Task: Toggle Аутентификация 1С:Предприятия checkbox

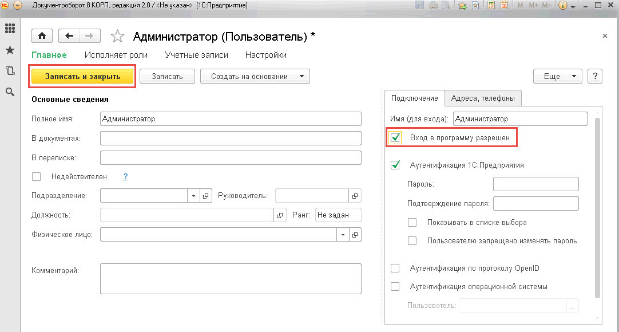Action: [x=395, y=165]
